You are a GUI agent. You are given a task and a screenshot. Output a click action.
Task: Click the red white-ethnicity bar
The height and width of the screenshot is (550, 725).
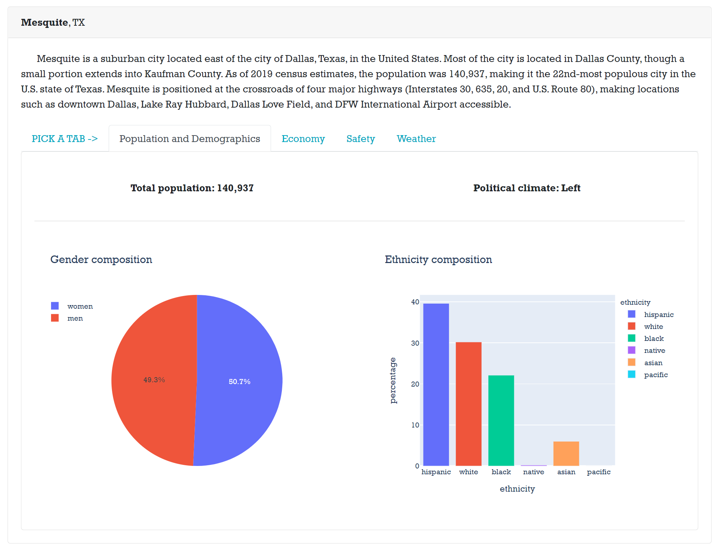[x=468, y=404]
